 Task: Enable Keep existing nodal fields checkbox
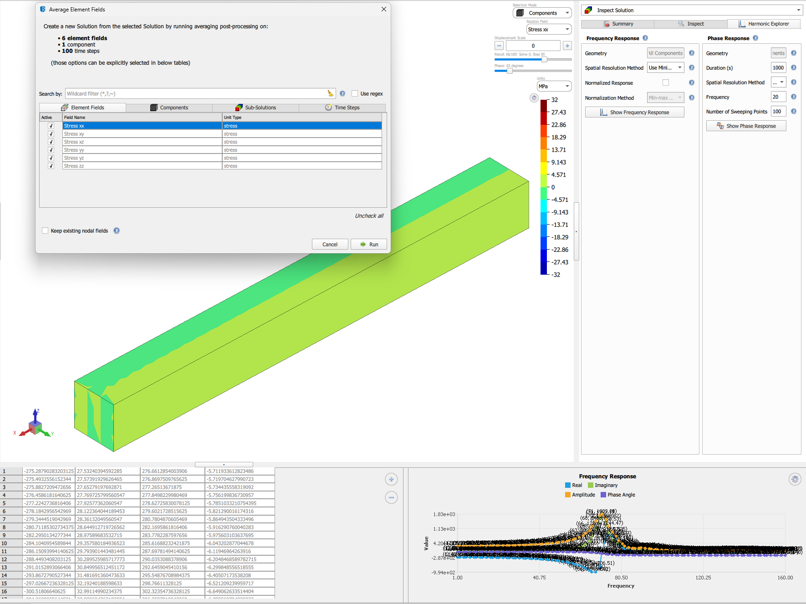coord(45,230)
